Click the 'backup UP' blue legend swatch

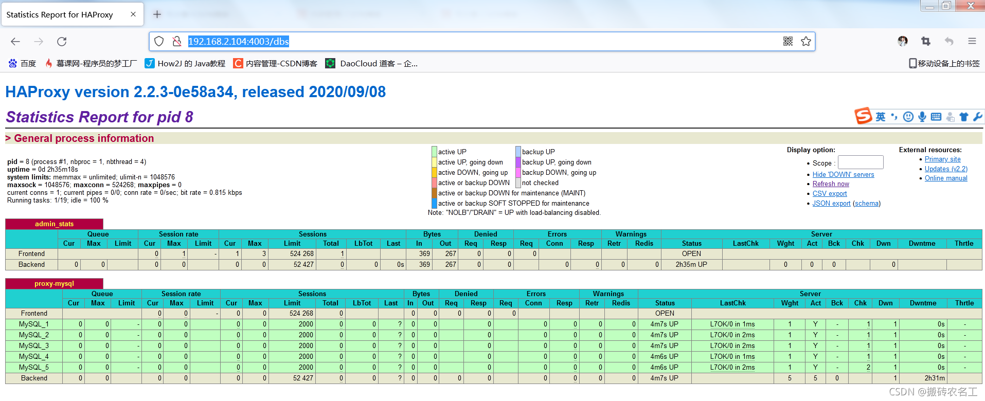pyautogui.click(x=518, y=152)
